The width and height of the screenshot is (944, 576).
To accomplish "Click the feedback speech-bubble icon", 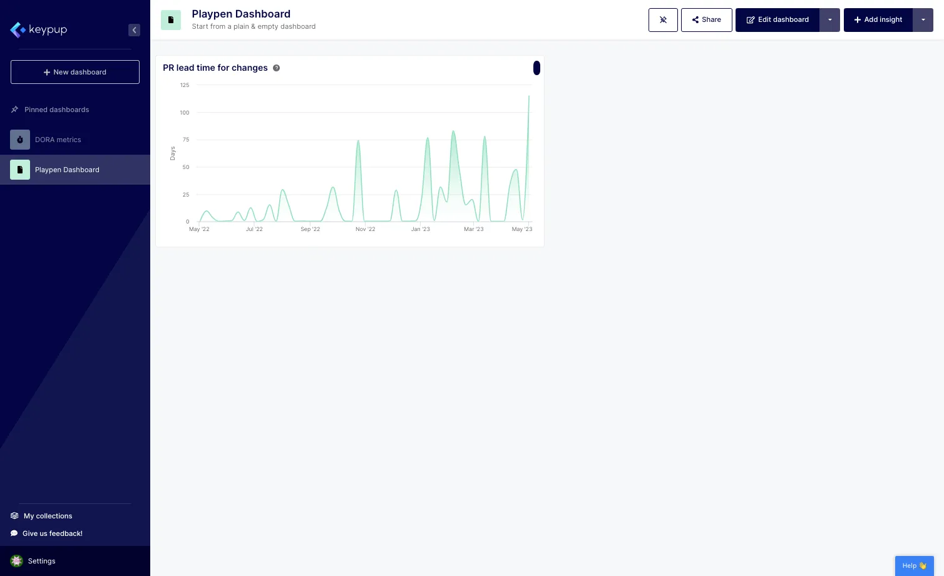I will point(13,533).
